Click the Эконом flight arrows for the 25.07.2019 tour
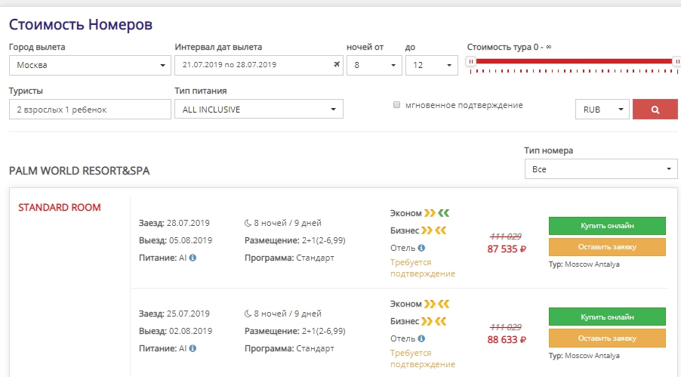Viewport: 681px width, 377px height. tap(437, 304)
